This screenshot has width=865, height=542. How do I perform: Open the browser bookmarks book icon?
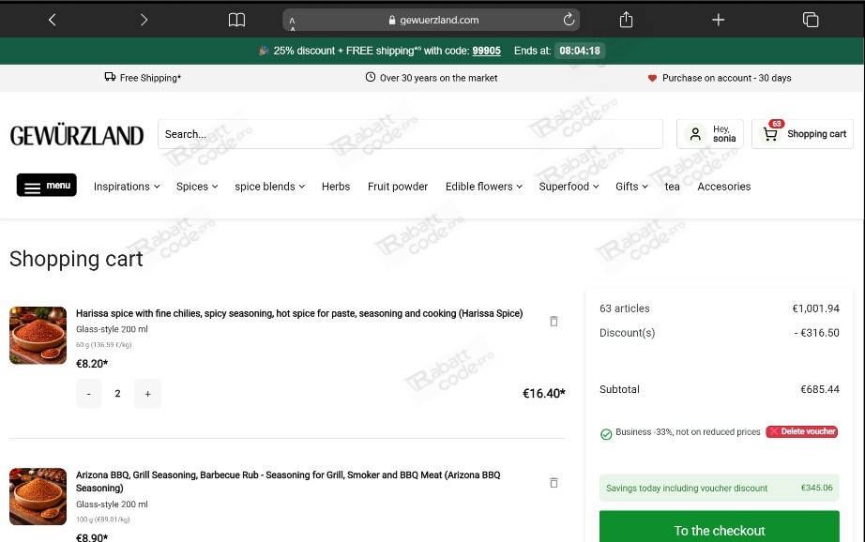tap(236, 20)
